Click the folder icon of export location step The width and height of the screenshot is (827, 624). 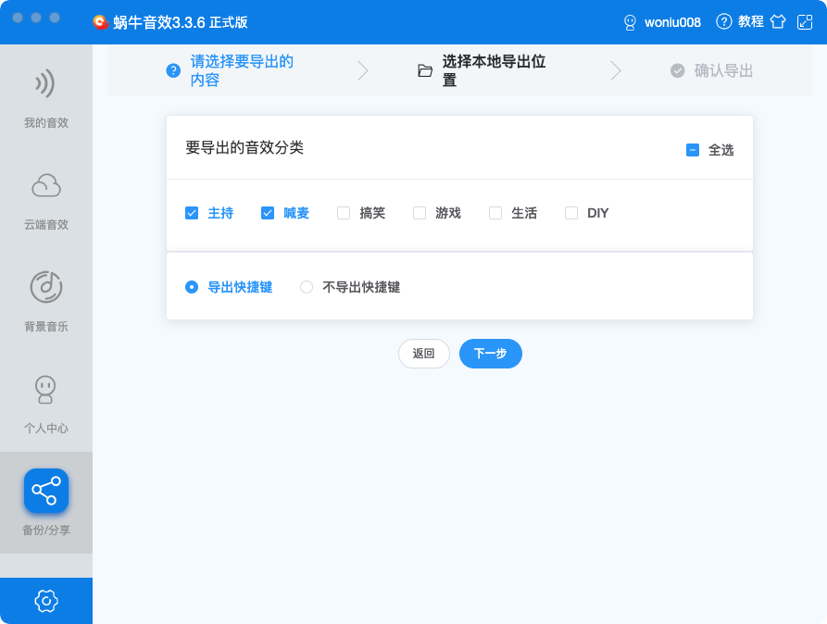pos(425,70)
